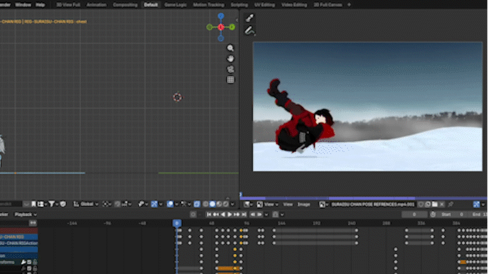Click the blue Z axis on navigation gizmo
This screenshot has height=274, width=488.
221,16
